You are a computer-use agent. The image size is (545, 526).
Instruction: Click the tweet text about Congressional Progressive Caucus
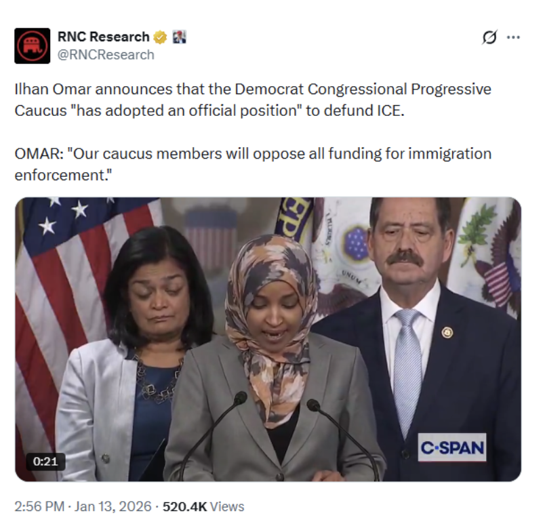point(253,100)
